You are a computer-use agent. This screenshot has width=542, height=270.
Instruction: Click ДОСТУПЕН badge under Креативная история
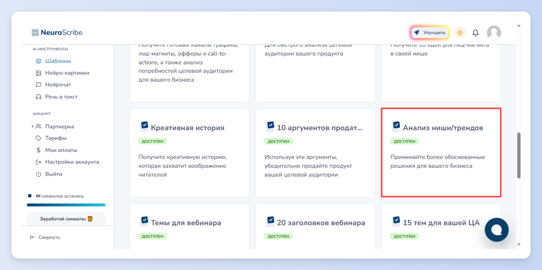(153, 141)
